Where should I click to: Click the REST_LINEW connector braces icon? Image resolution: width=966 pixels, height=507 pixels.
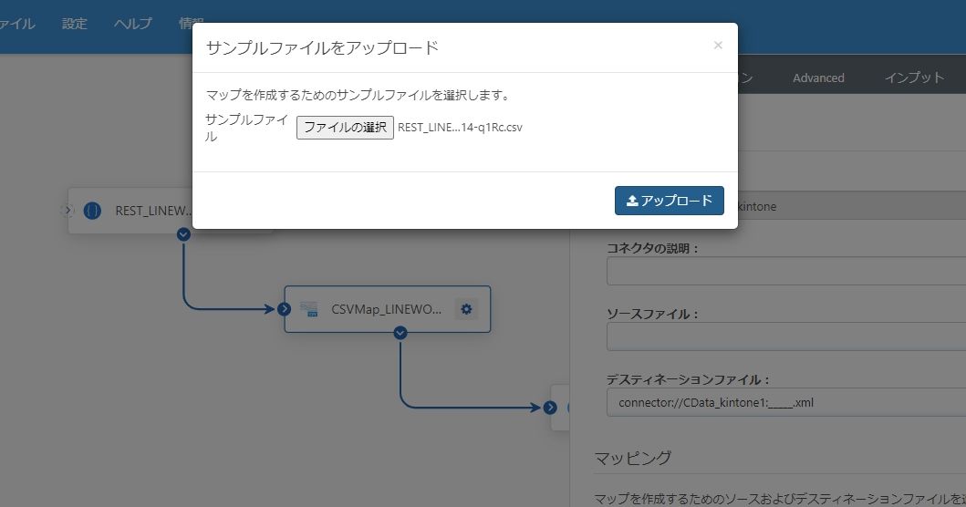(92, 211)
